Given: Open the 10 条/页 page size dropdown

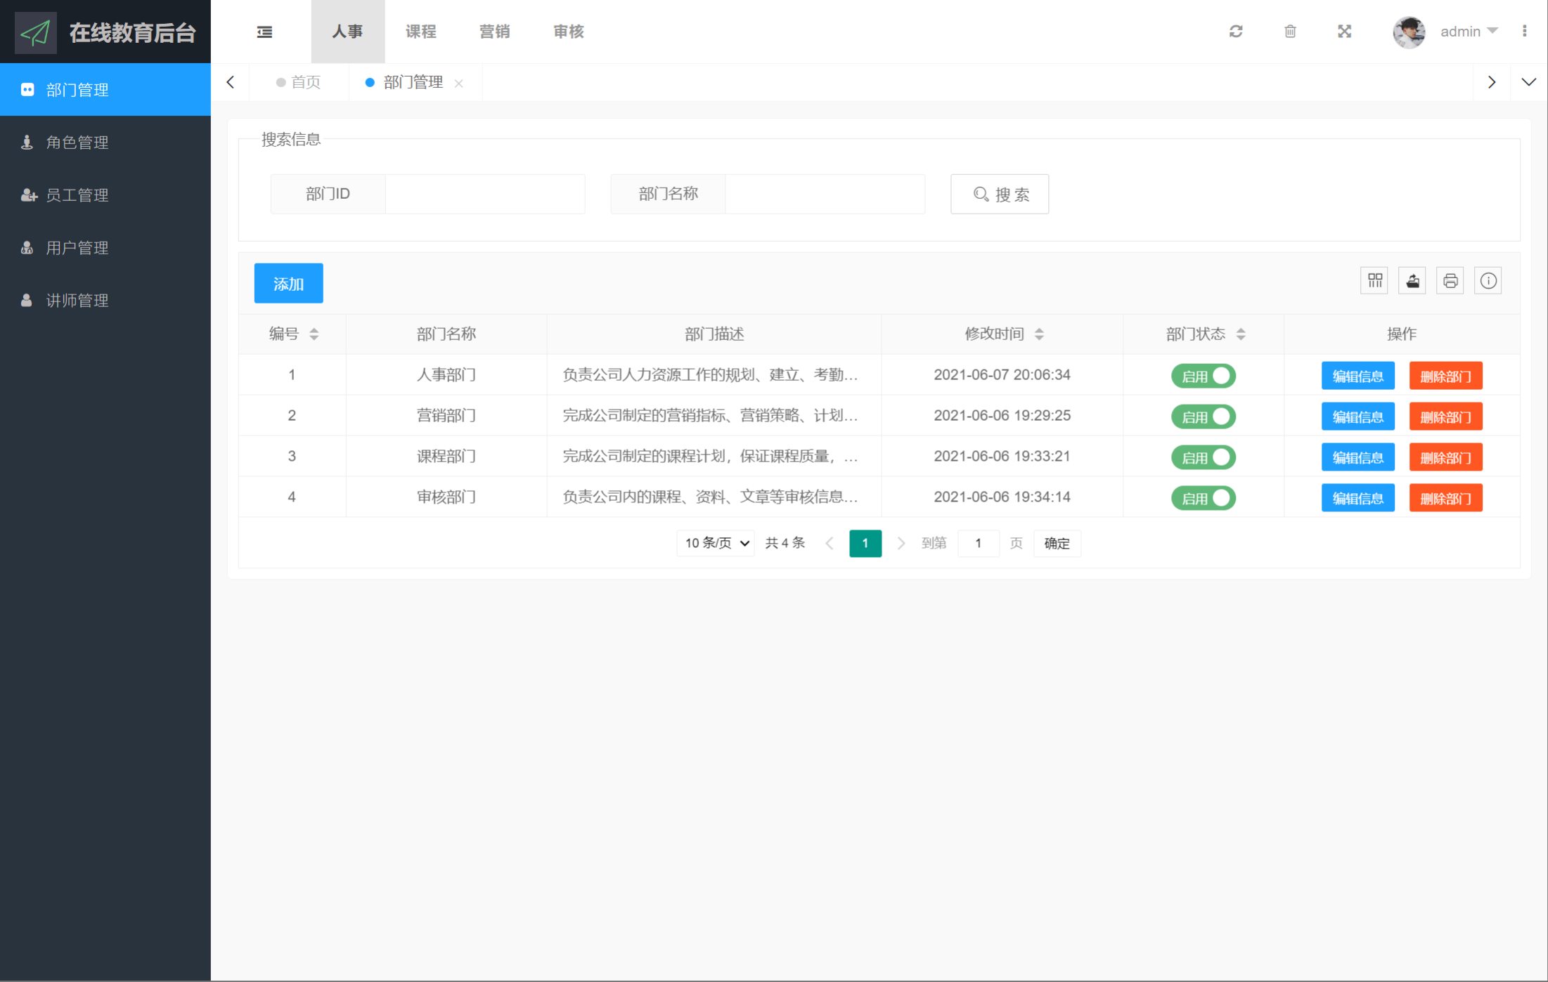Looking at the screenshot, I should (x=716, y=543).
